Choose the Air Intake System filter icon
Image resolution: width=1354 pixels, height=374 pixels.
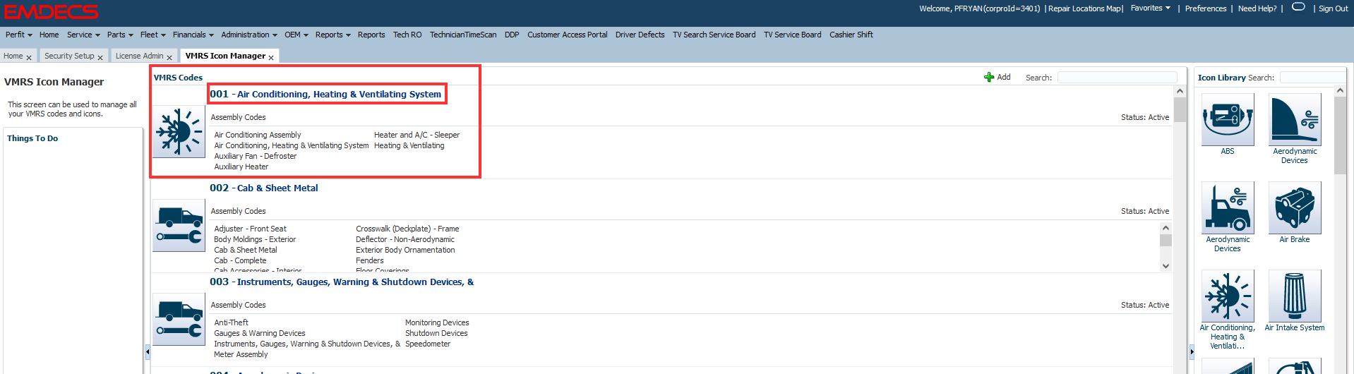click(1295, 296)
